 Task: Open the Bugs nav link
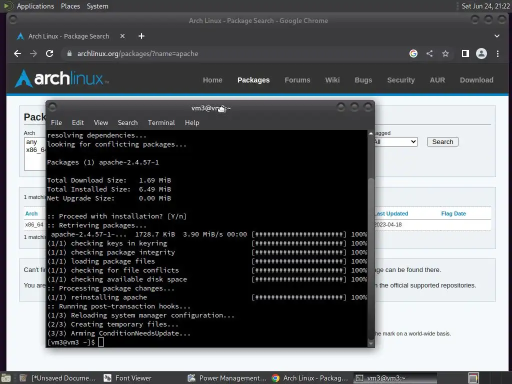(363, 80)
